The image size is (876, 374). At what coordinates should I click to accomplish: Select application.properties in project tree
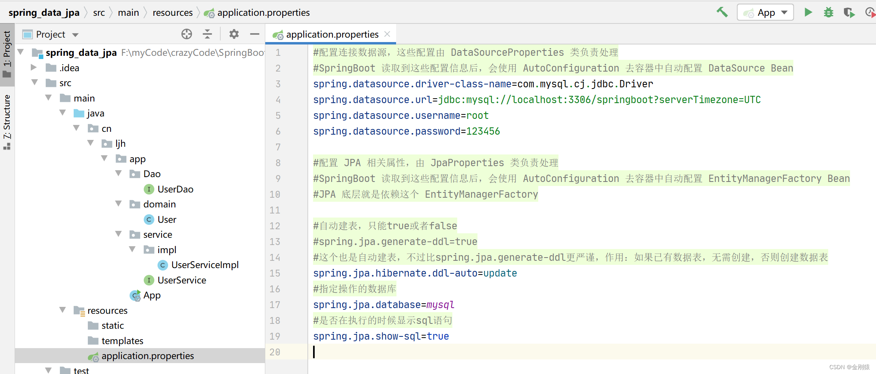pyautogui.click(x=147, y=356)
